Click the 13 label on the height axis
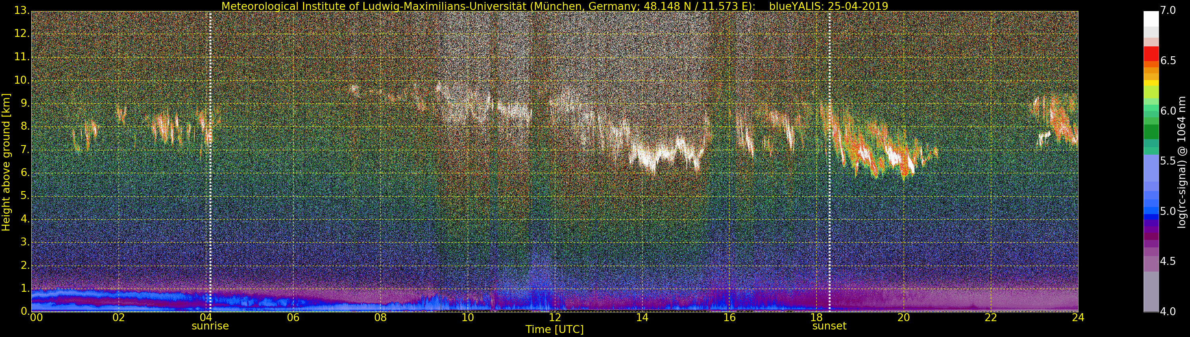Viewport: 1190px width, 337px height. [21, 11]
